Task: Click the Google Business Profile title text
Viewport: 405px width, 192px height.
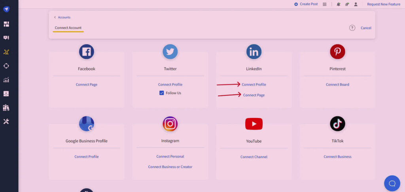Action: coord(87,141)
